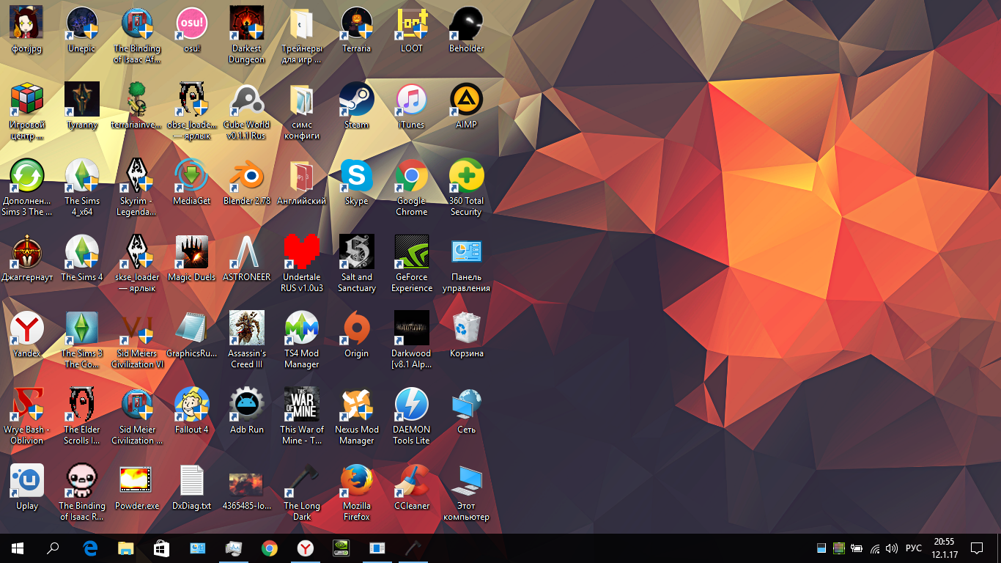Open the Сеть network icon
The height and width of the screenshot is (563, 1001).
(x=467, y=405)
